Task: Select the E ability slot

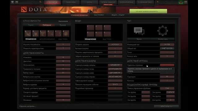Action: (43, 34)
